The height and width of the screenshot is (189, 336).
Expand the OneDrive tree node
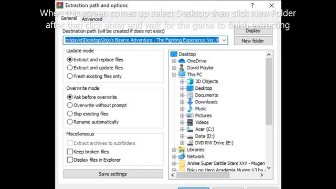[x=174, y=61]
